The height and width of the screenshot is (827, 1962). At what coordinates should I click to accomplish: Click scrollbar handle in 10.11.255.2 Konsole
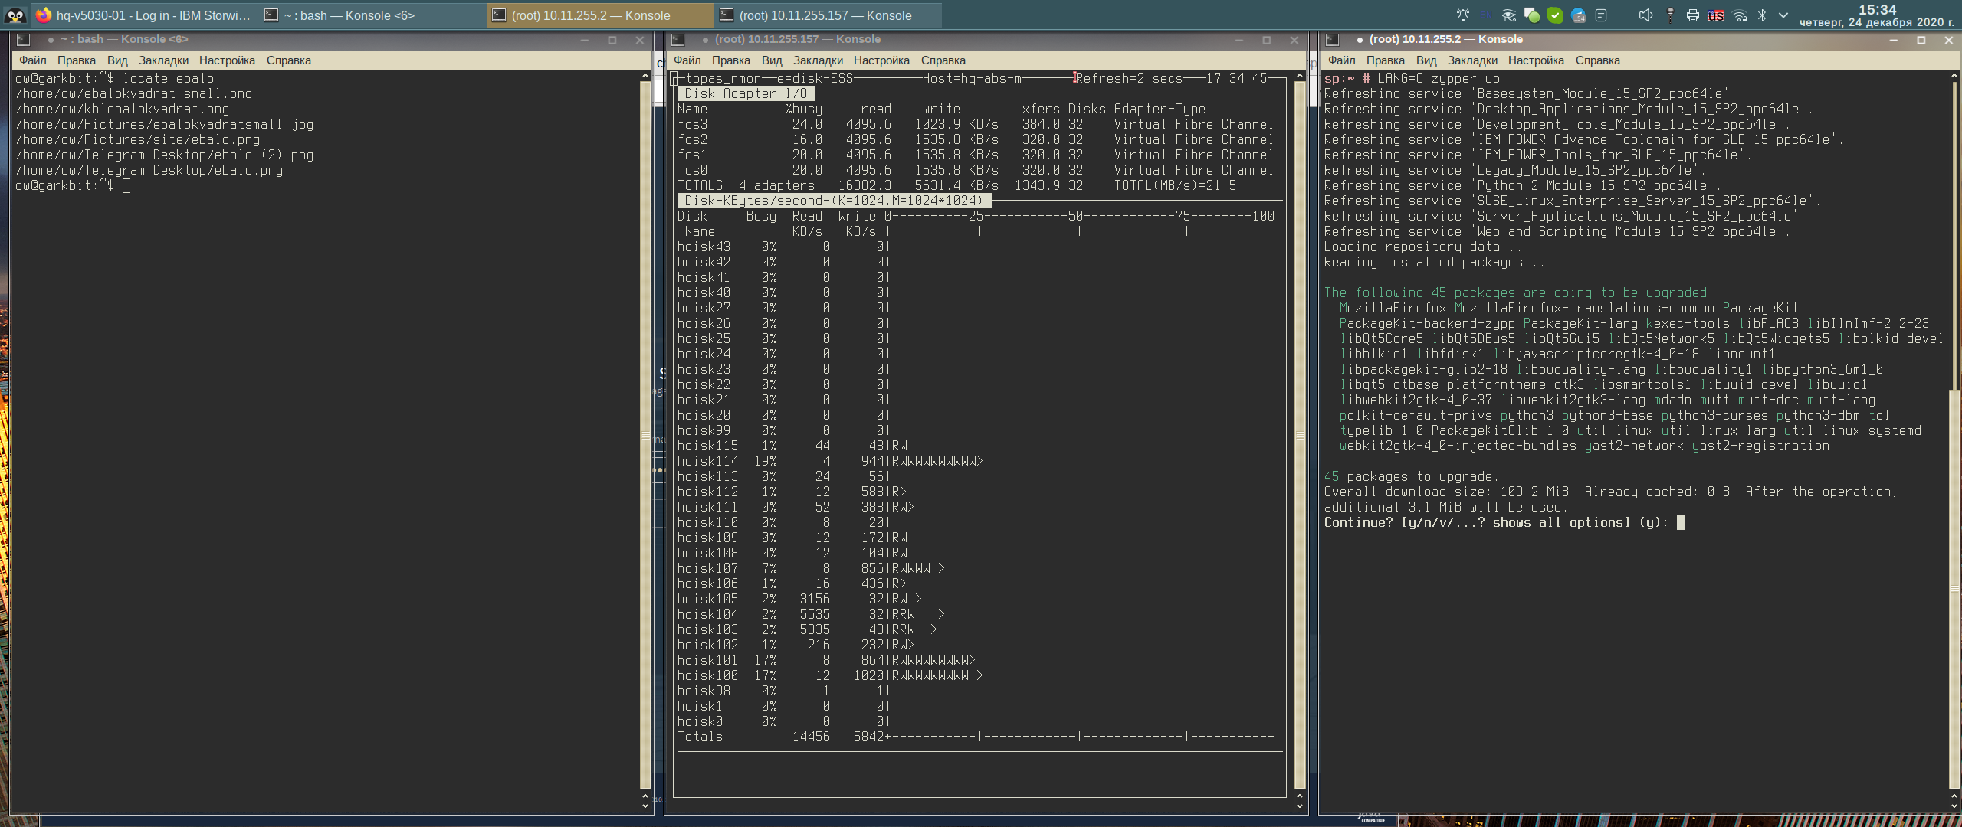[1954, 590]
